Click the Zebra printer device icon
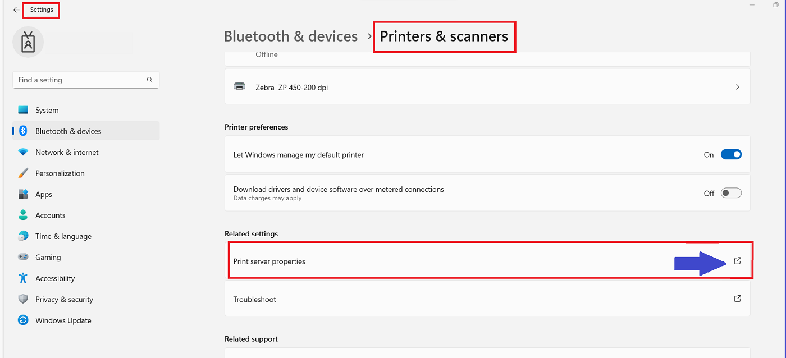Screen dimensions: 786x358 tap(240, 87)
